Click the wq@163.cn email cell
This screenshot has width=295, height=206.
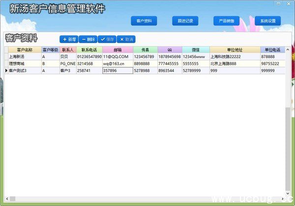[118, 63]
